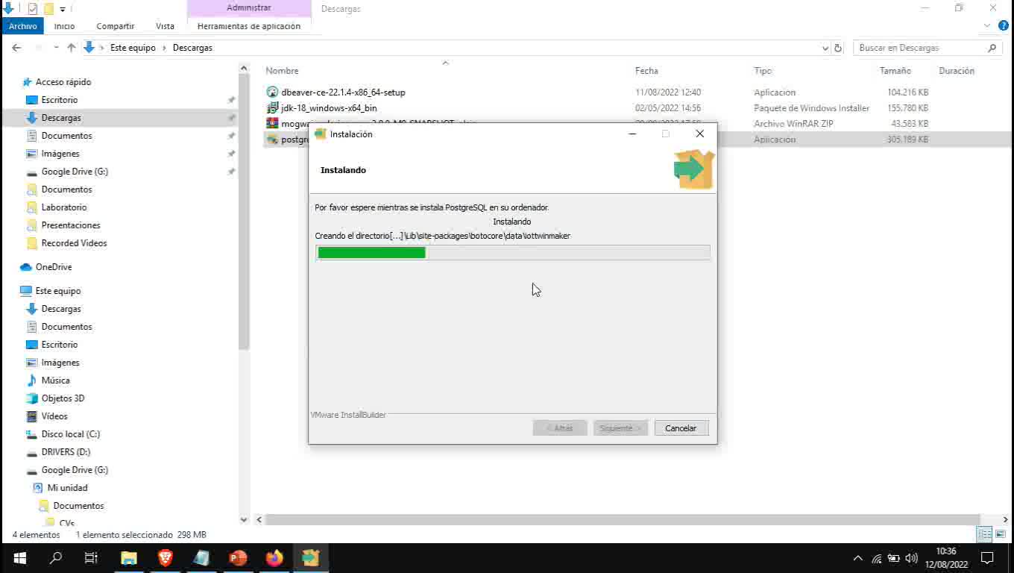Viewport: 1014px width, 573px height.
Task: Sort files by the Fecha column header
Action: click(x=646, y=71)
